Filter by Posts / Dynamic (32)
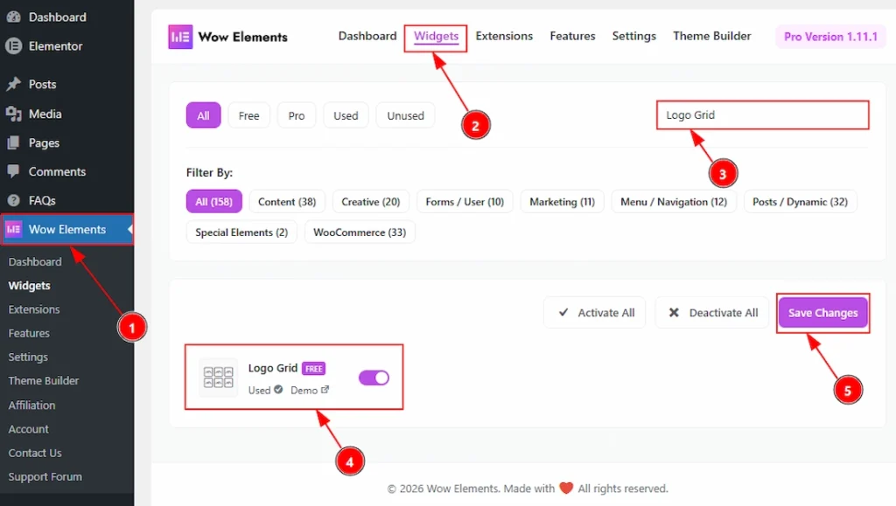Image resolution: width=896 pixels, height=506 pixels. [800, 202]
